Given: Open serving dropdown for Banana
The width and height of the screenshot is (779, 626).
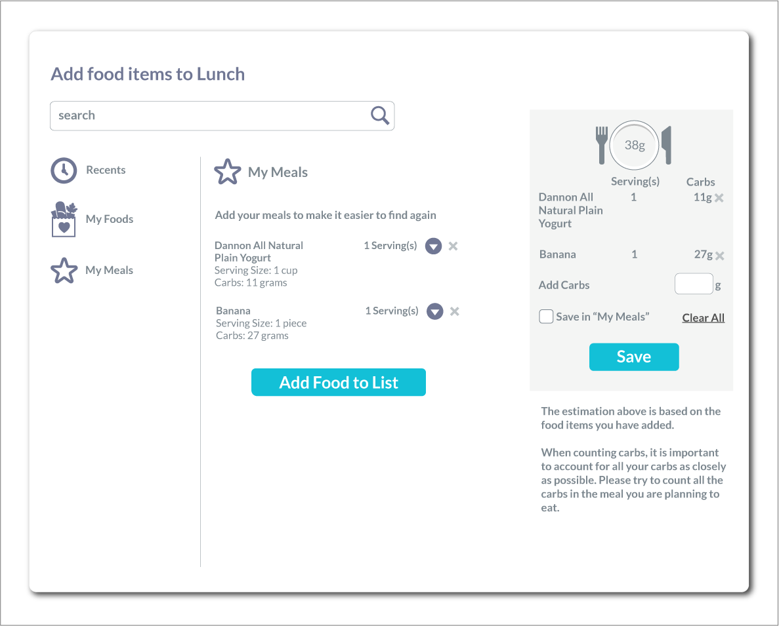Looking at the screenshot, I should pyautogui.click(x=434, y=311).
